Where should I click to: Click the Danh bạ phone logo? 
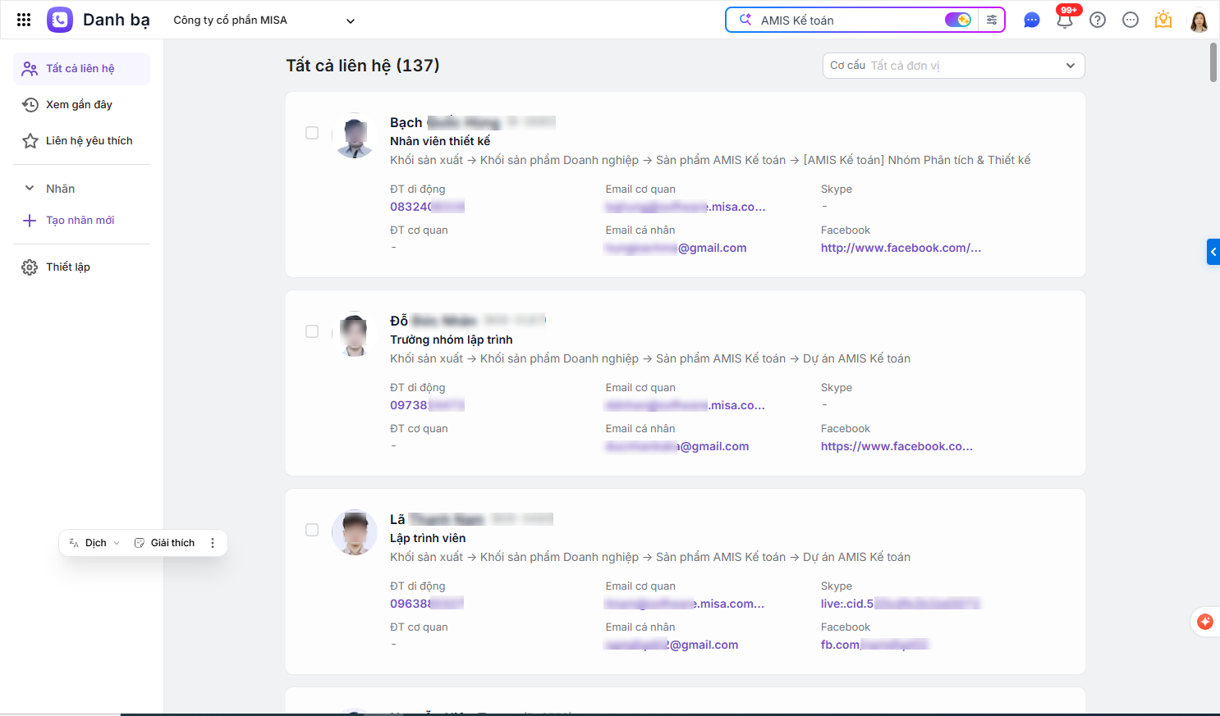pos(60,20)
